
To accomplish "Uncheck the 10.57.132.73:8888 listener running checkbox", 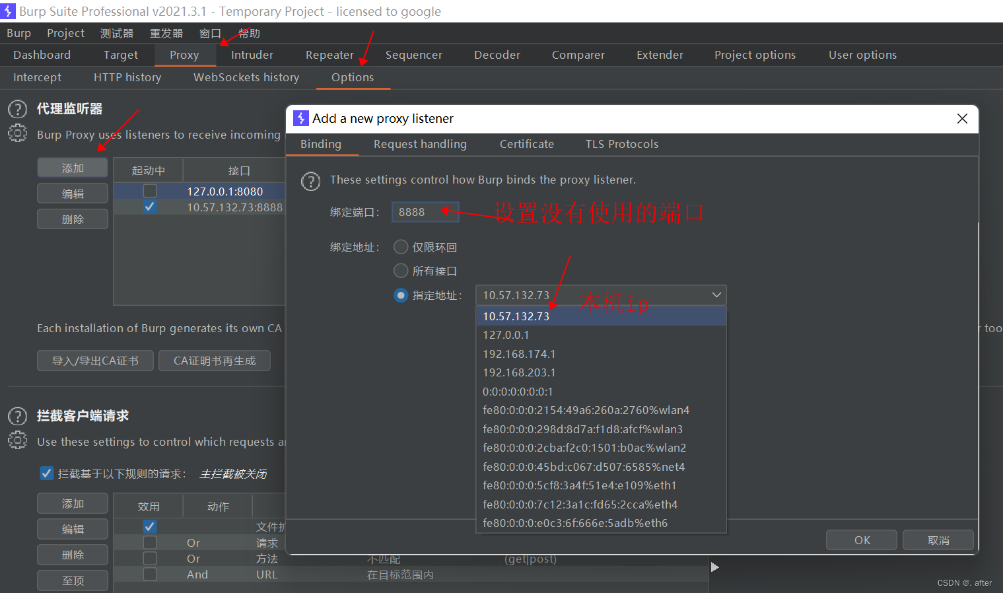I will point(150,207).
